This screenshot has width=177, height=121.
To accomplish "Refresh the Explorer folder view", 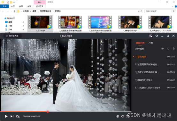I will (141, 11).
